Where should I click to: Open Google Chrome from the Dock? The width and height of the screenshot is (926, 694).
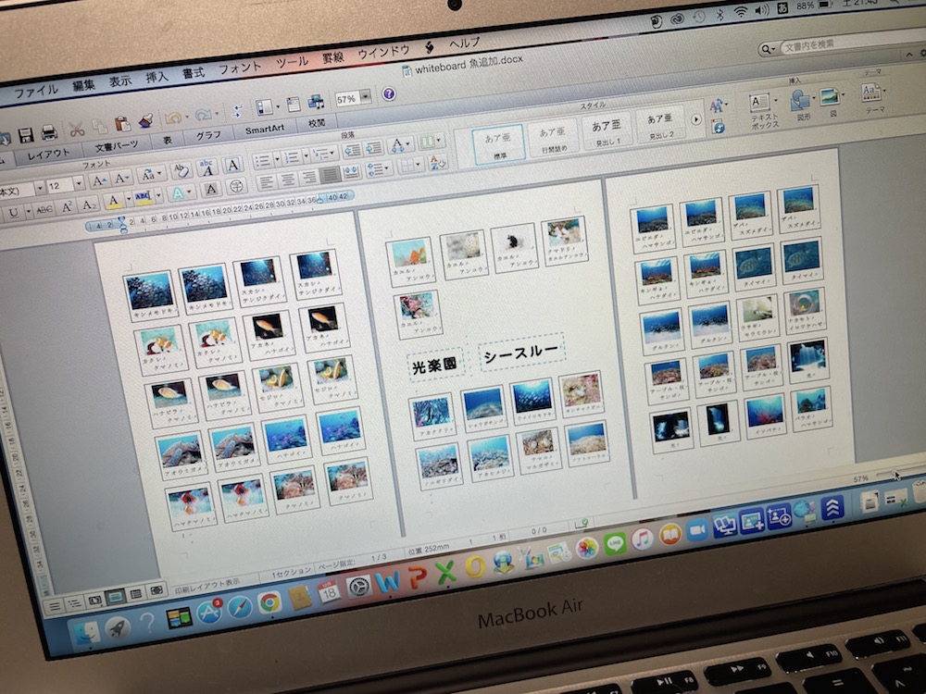click(x=269, y=602)
